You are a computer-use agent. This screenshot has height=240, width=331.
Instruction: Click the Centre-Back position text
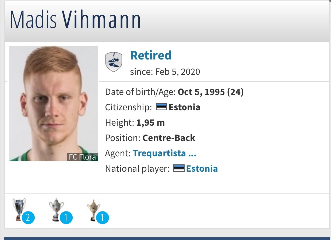coord(169,138)
